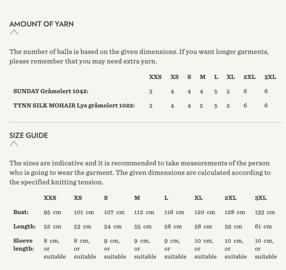Click the 95 cm bust value

pyautogui.click(x=52, y=212)
